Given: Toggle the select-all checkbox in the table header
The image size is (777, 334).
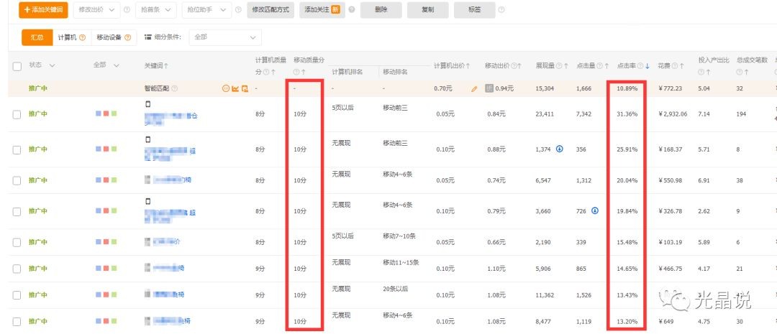Looking at the screenshot, I should (17, 66).
